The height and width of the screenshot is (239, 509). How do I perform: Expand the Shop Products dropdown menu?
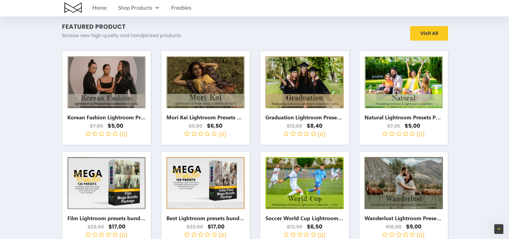138,8
